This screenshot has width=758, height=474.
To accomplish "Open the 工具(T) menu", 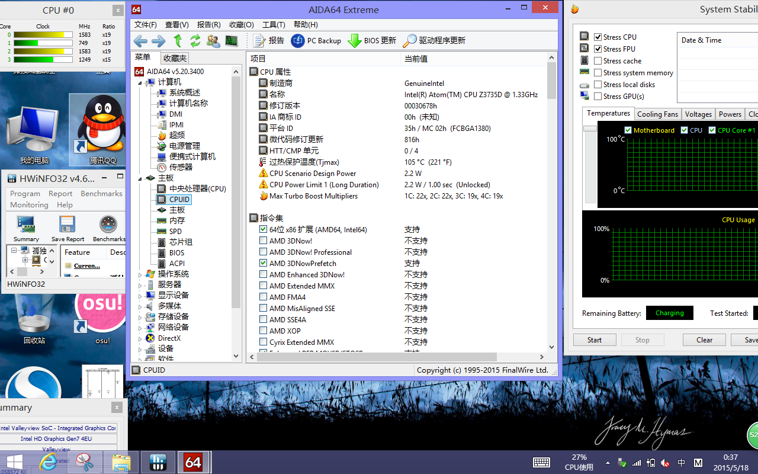I will pyautogui.click(x=274, y=24).
